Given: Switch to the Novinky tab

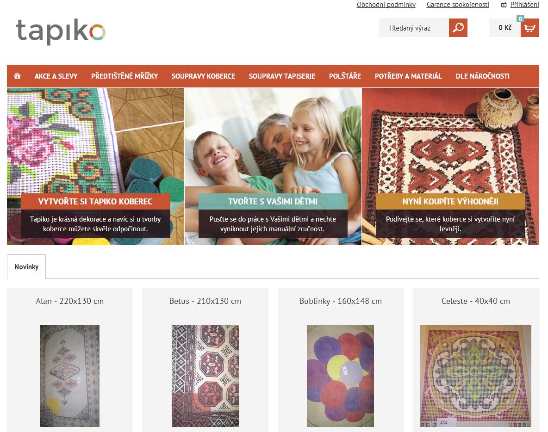Looking at the screenshot, I should (x=26, y=266).
